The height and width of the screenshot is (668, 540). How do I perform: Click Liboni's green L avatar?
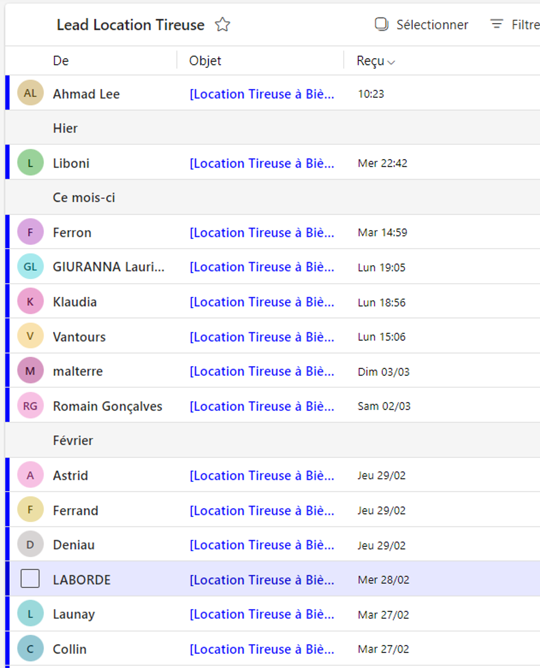pyautogui.click(x=30, y=163)
